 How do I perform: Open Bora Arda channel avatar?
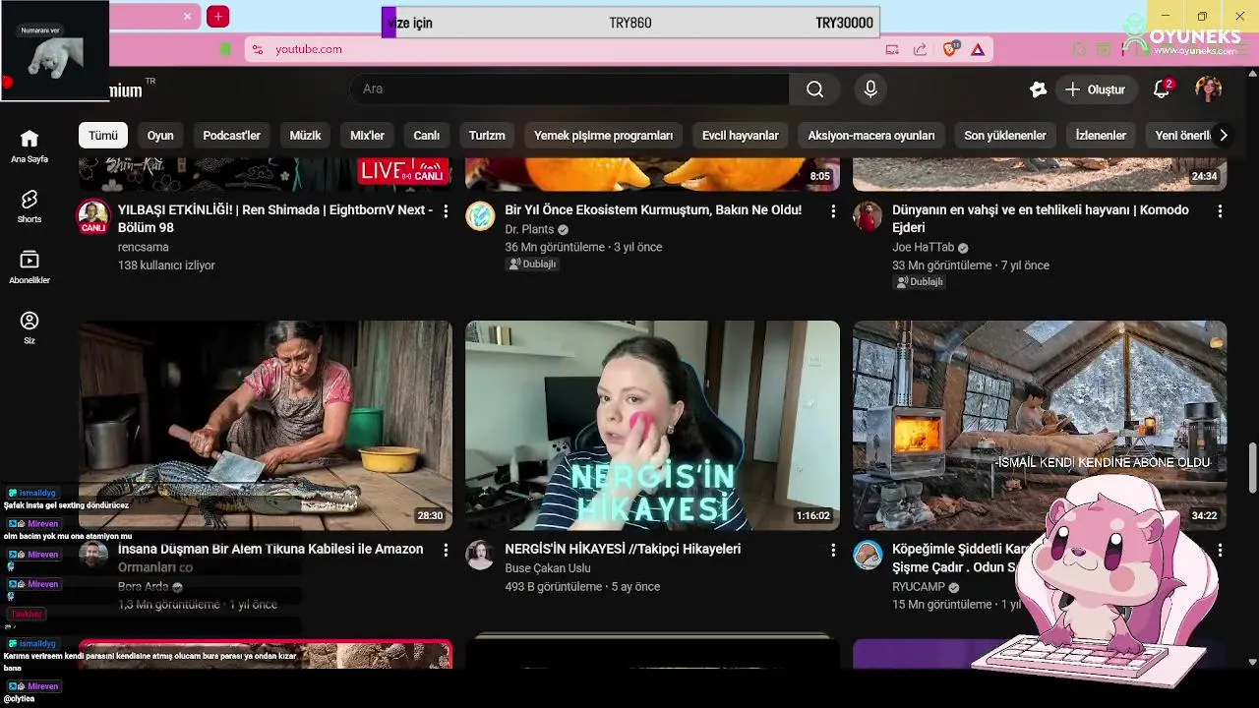point(93,556)
